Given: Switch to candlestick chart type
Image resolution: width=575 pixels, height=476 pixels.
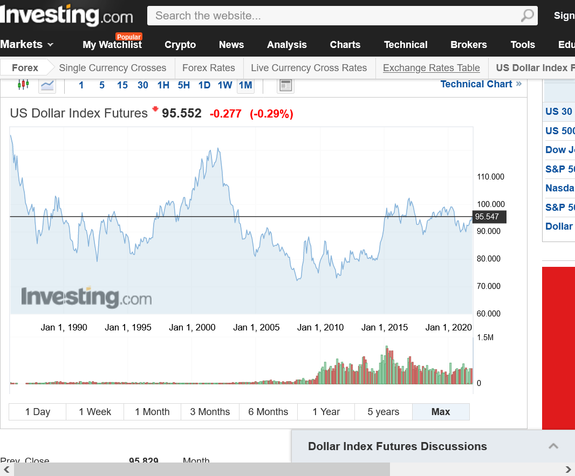Looking at the screenshot, I should pos(23,85).
